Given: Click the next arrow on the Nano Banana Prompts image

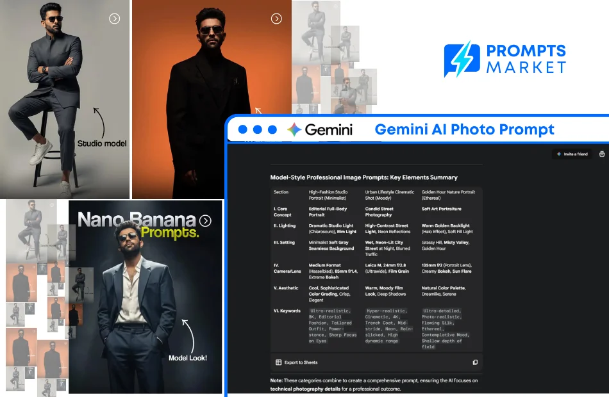Looking at the screenshot, I should click(205, 220).
